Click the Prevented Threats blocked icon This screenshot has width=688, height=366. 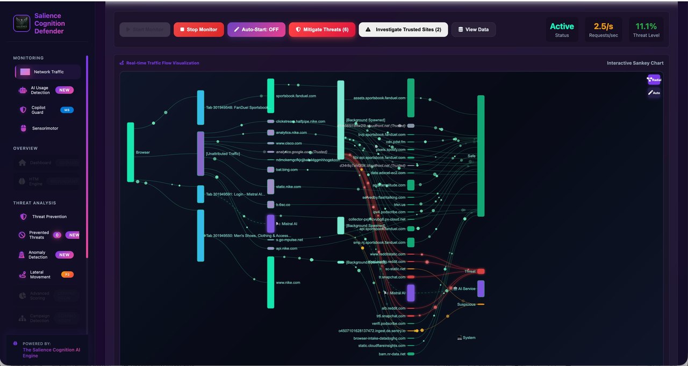tap(22, 235)
